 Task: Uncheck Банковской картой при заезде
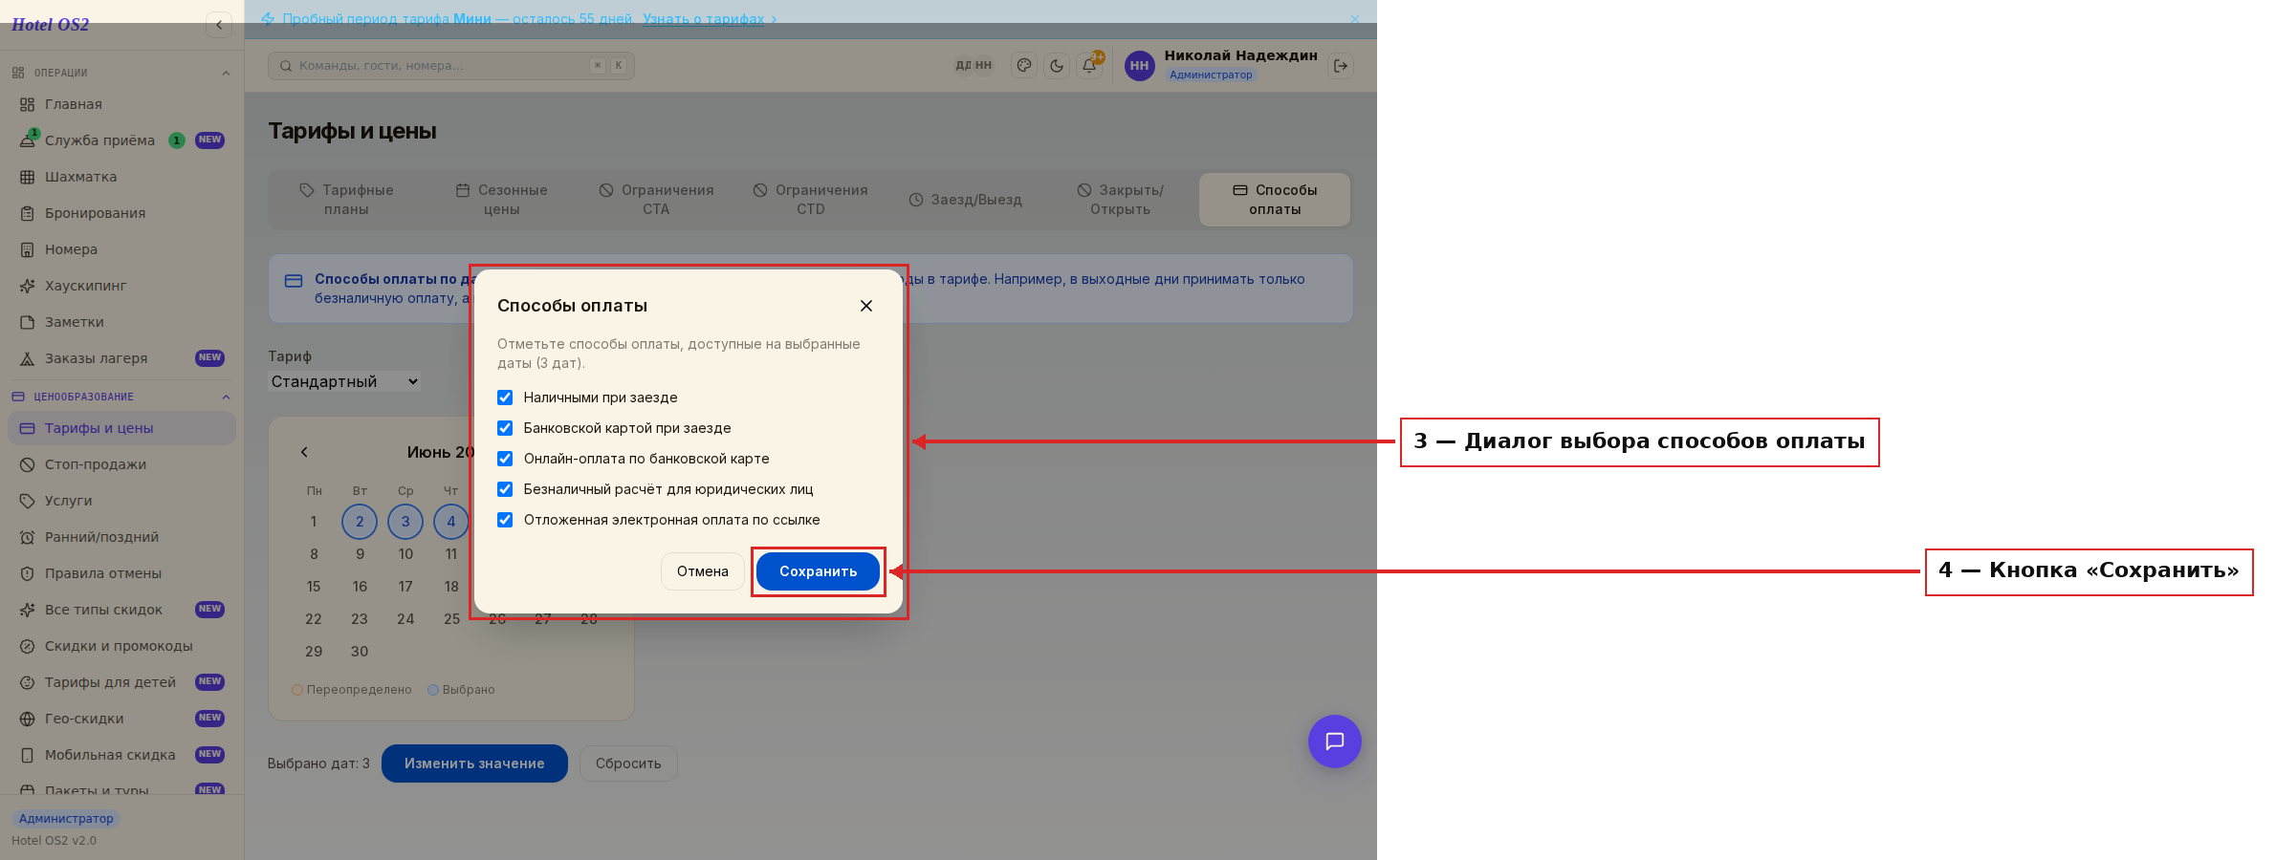point(505,428)
